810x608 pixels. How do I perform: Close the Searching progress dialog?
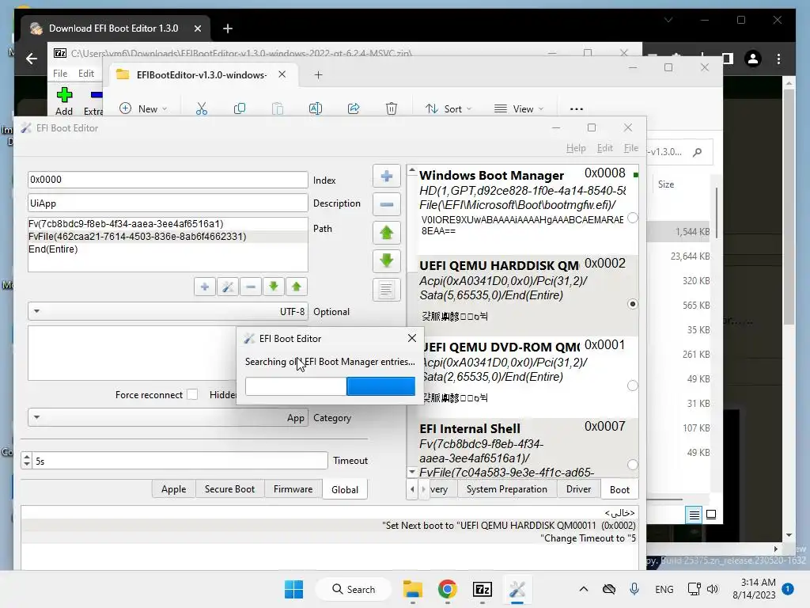coord(411,338)
